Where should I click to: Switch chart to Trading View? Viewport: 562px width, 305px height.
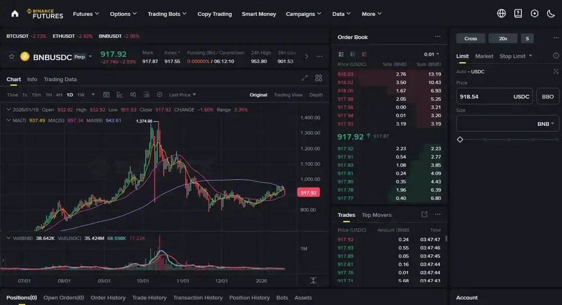(x=288, y=95)
